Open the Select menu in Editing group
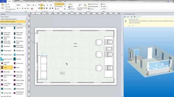174x97 pixels. pos(104,9)
